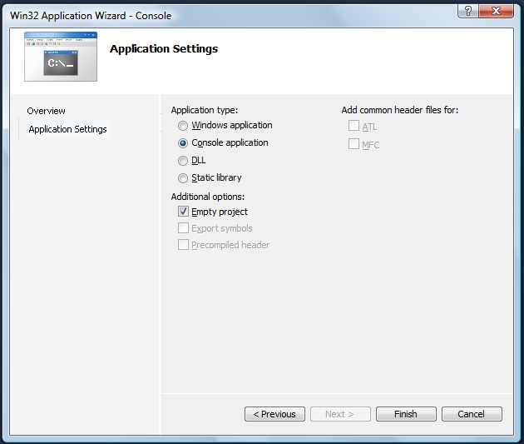Screen dimensions: 524x444
Task: Select the Windows application radio button
Action: [183, 126]
